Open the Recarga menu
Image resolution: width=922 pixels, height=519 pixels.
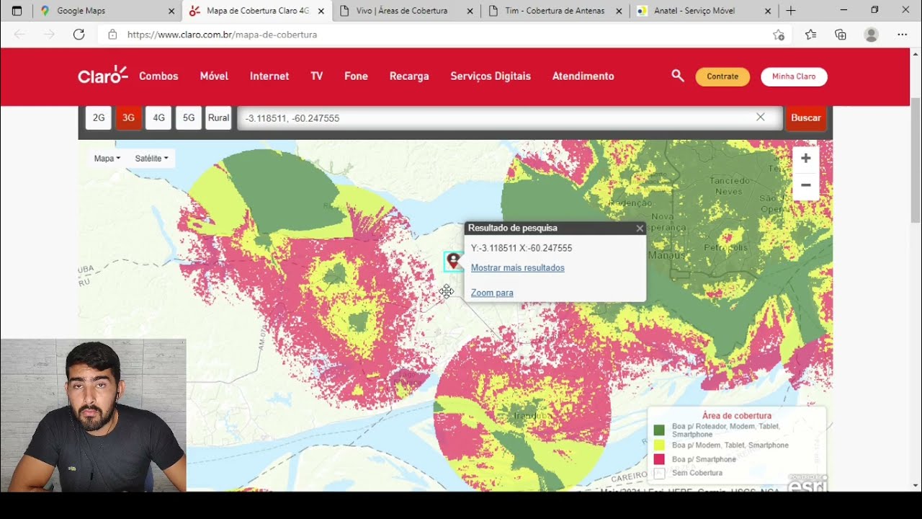(x=409, y=76)
